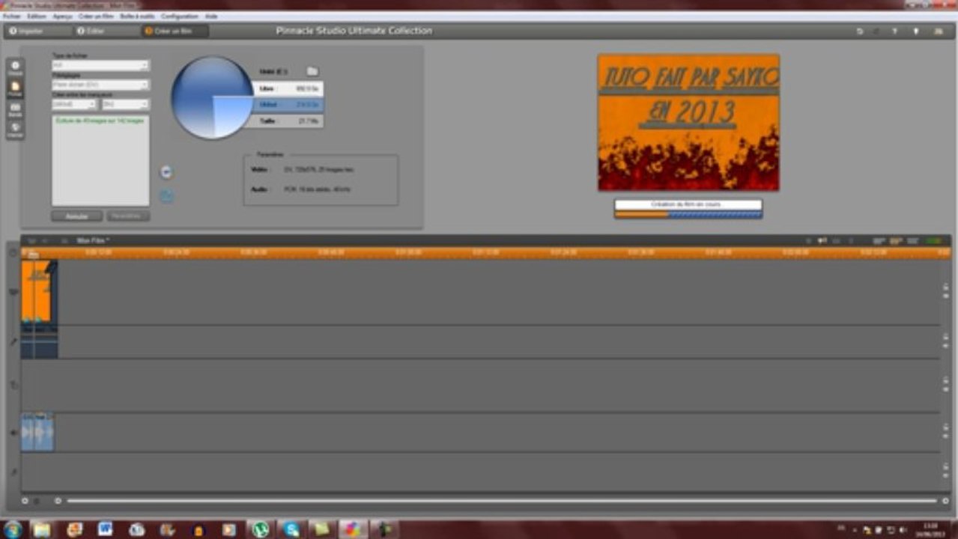Click the movie preview thumbnail
958x539 pixels.
[x=688, y=122]
